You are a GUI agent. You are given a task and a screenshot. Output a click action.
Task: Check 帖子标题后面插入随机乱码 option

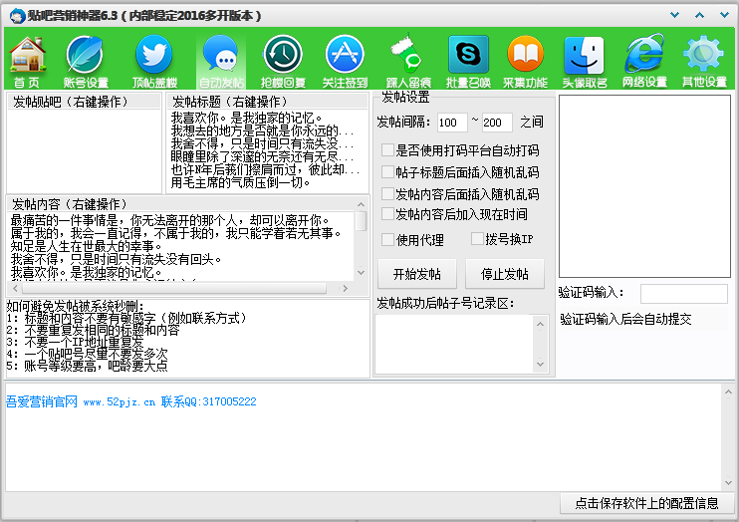[x=387, y=172]
